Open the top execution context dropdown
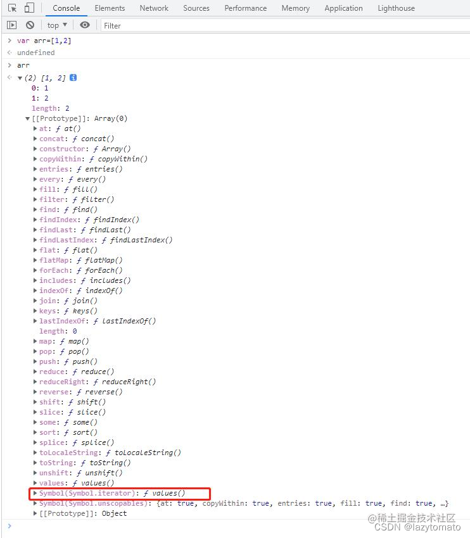The width and height of the screenshot is (470, 538). point(57,25)
